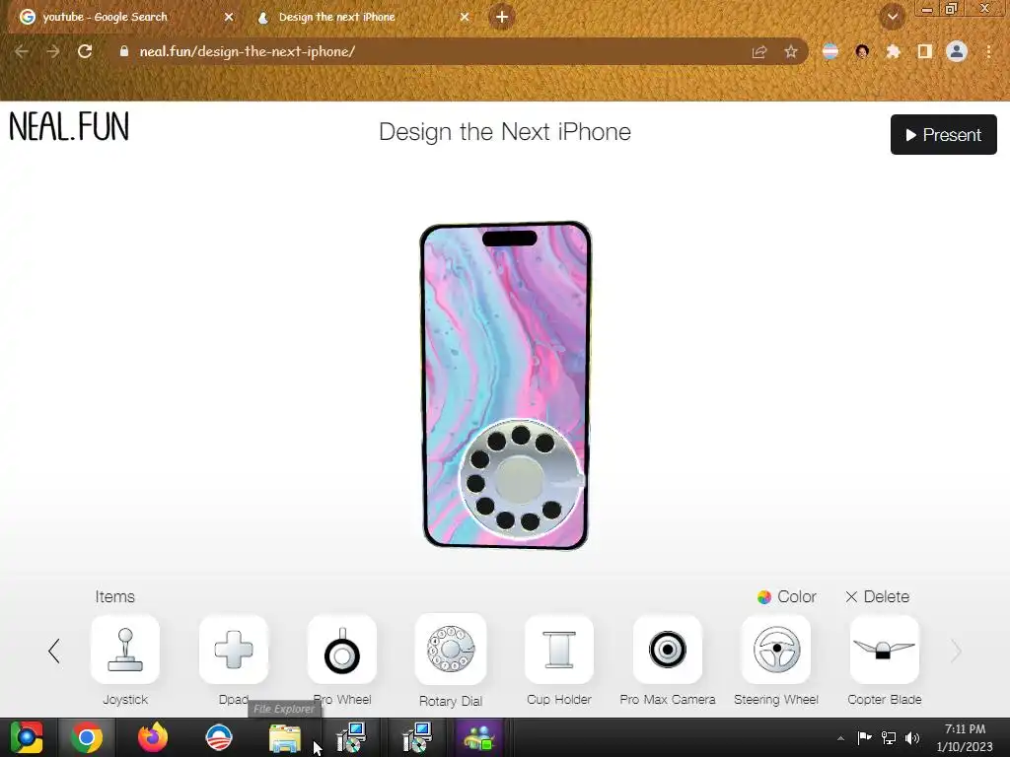Open the Color picker option
1010x757 pixels.
click(x=786, y=596)
